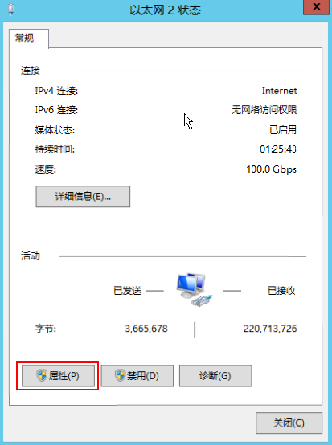Click the title text 以太网 2 状态
This screenshot has height=445, width=332.
point(166,10)
